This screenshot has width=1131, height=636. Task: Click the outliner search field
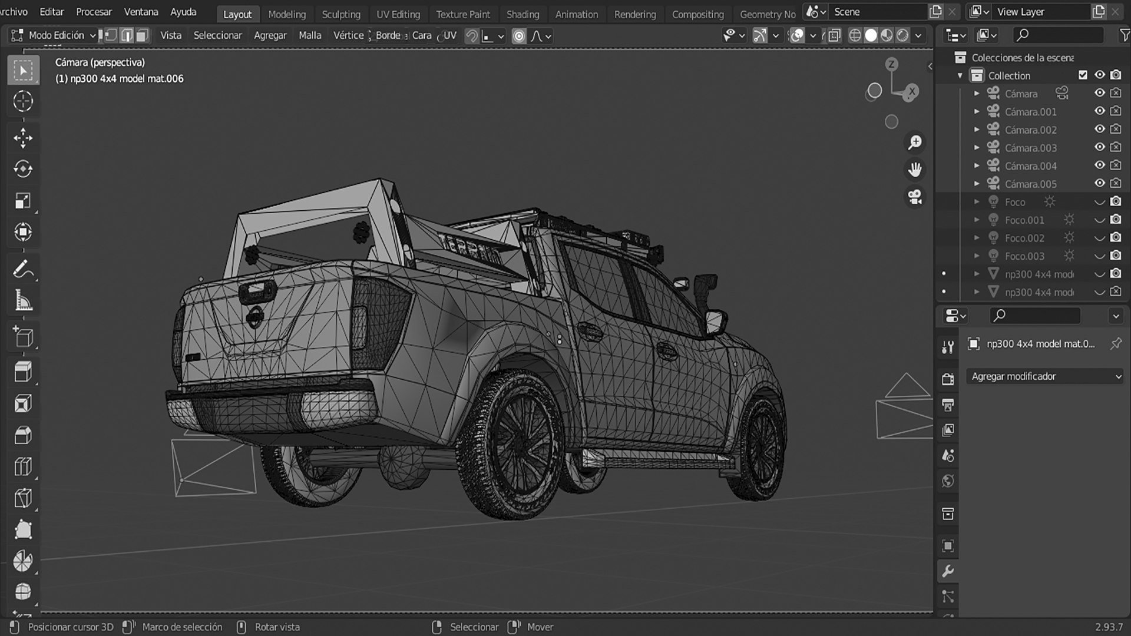(x=1058, y=35)
